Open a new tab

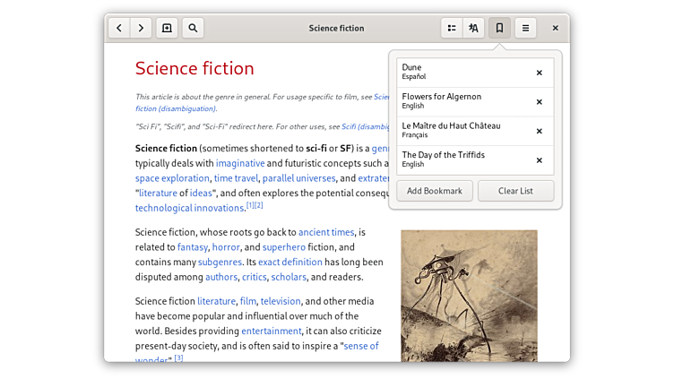(x=167, y=28)
